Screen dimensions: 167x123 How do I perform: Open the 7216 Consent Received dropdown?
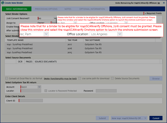(54, 18)
